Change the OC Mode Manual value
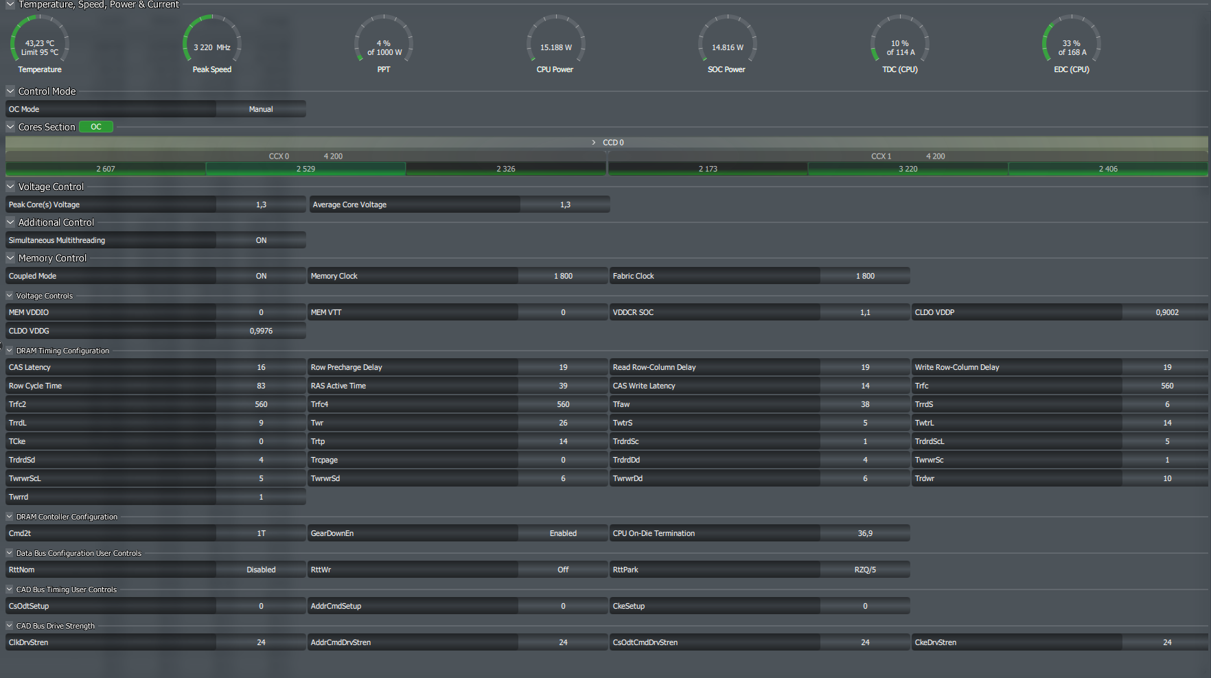The height and width of the screenshot is (678, 1211). 261,109
